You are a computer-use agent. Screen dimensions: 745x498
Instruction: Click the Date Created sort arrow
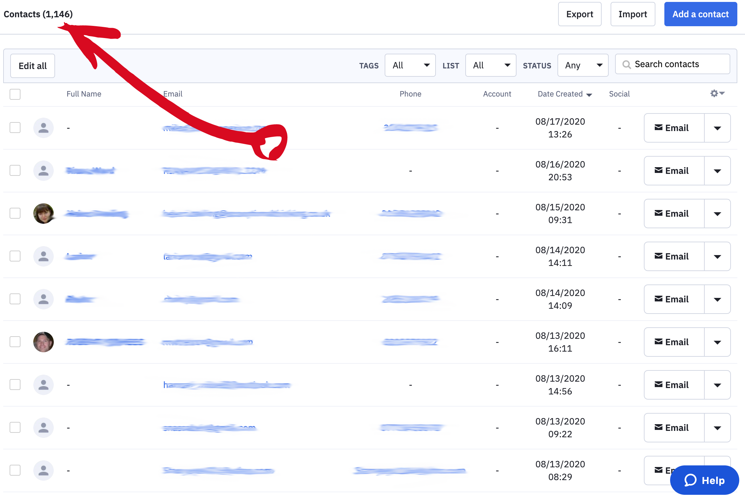[589, 95]
